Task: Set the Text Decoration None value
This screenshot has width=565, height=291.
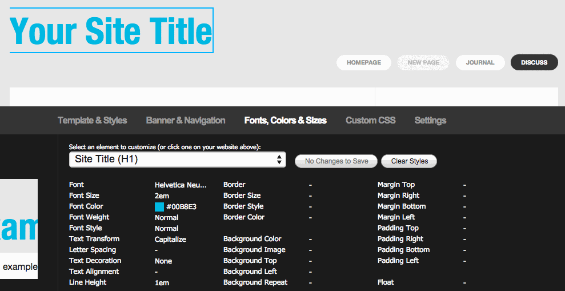Action: pyautogui.click(x=163, y=261)
